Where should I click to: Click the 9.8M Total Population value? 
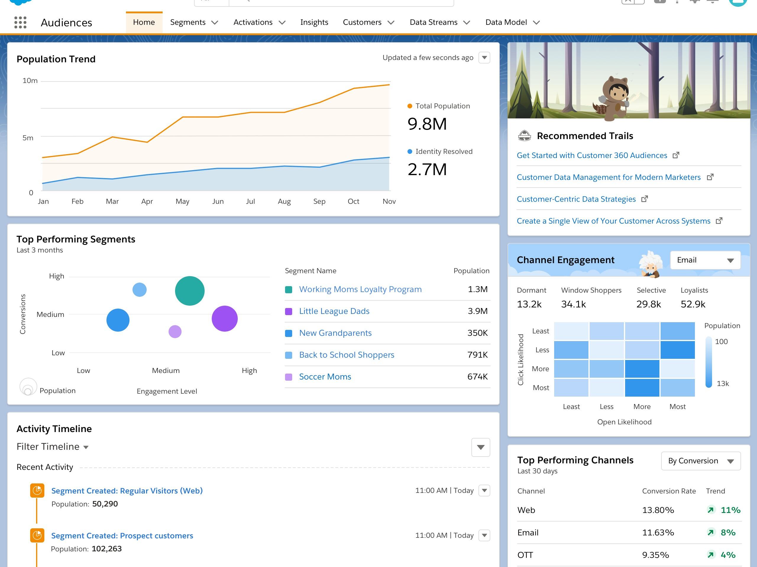(427, 124)
